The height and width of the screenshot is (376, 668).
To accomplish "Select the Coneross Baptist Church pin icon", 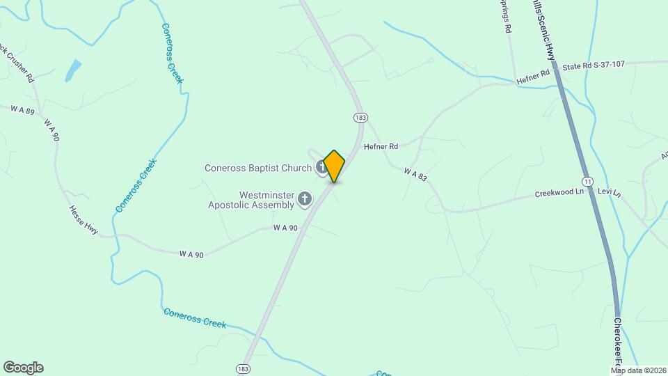I will 321,168.
